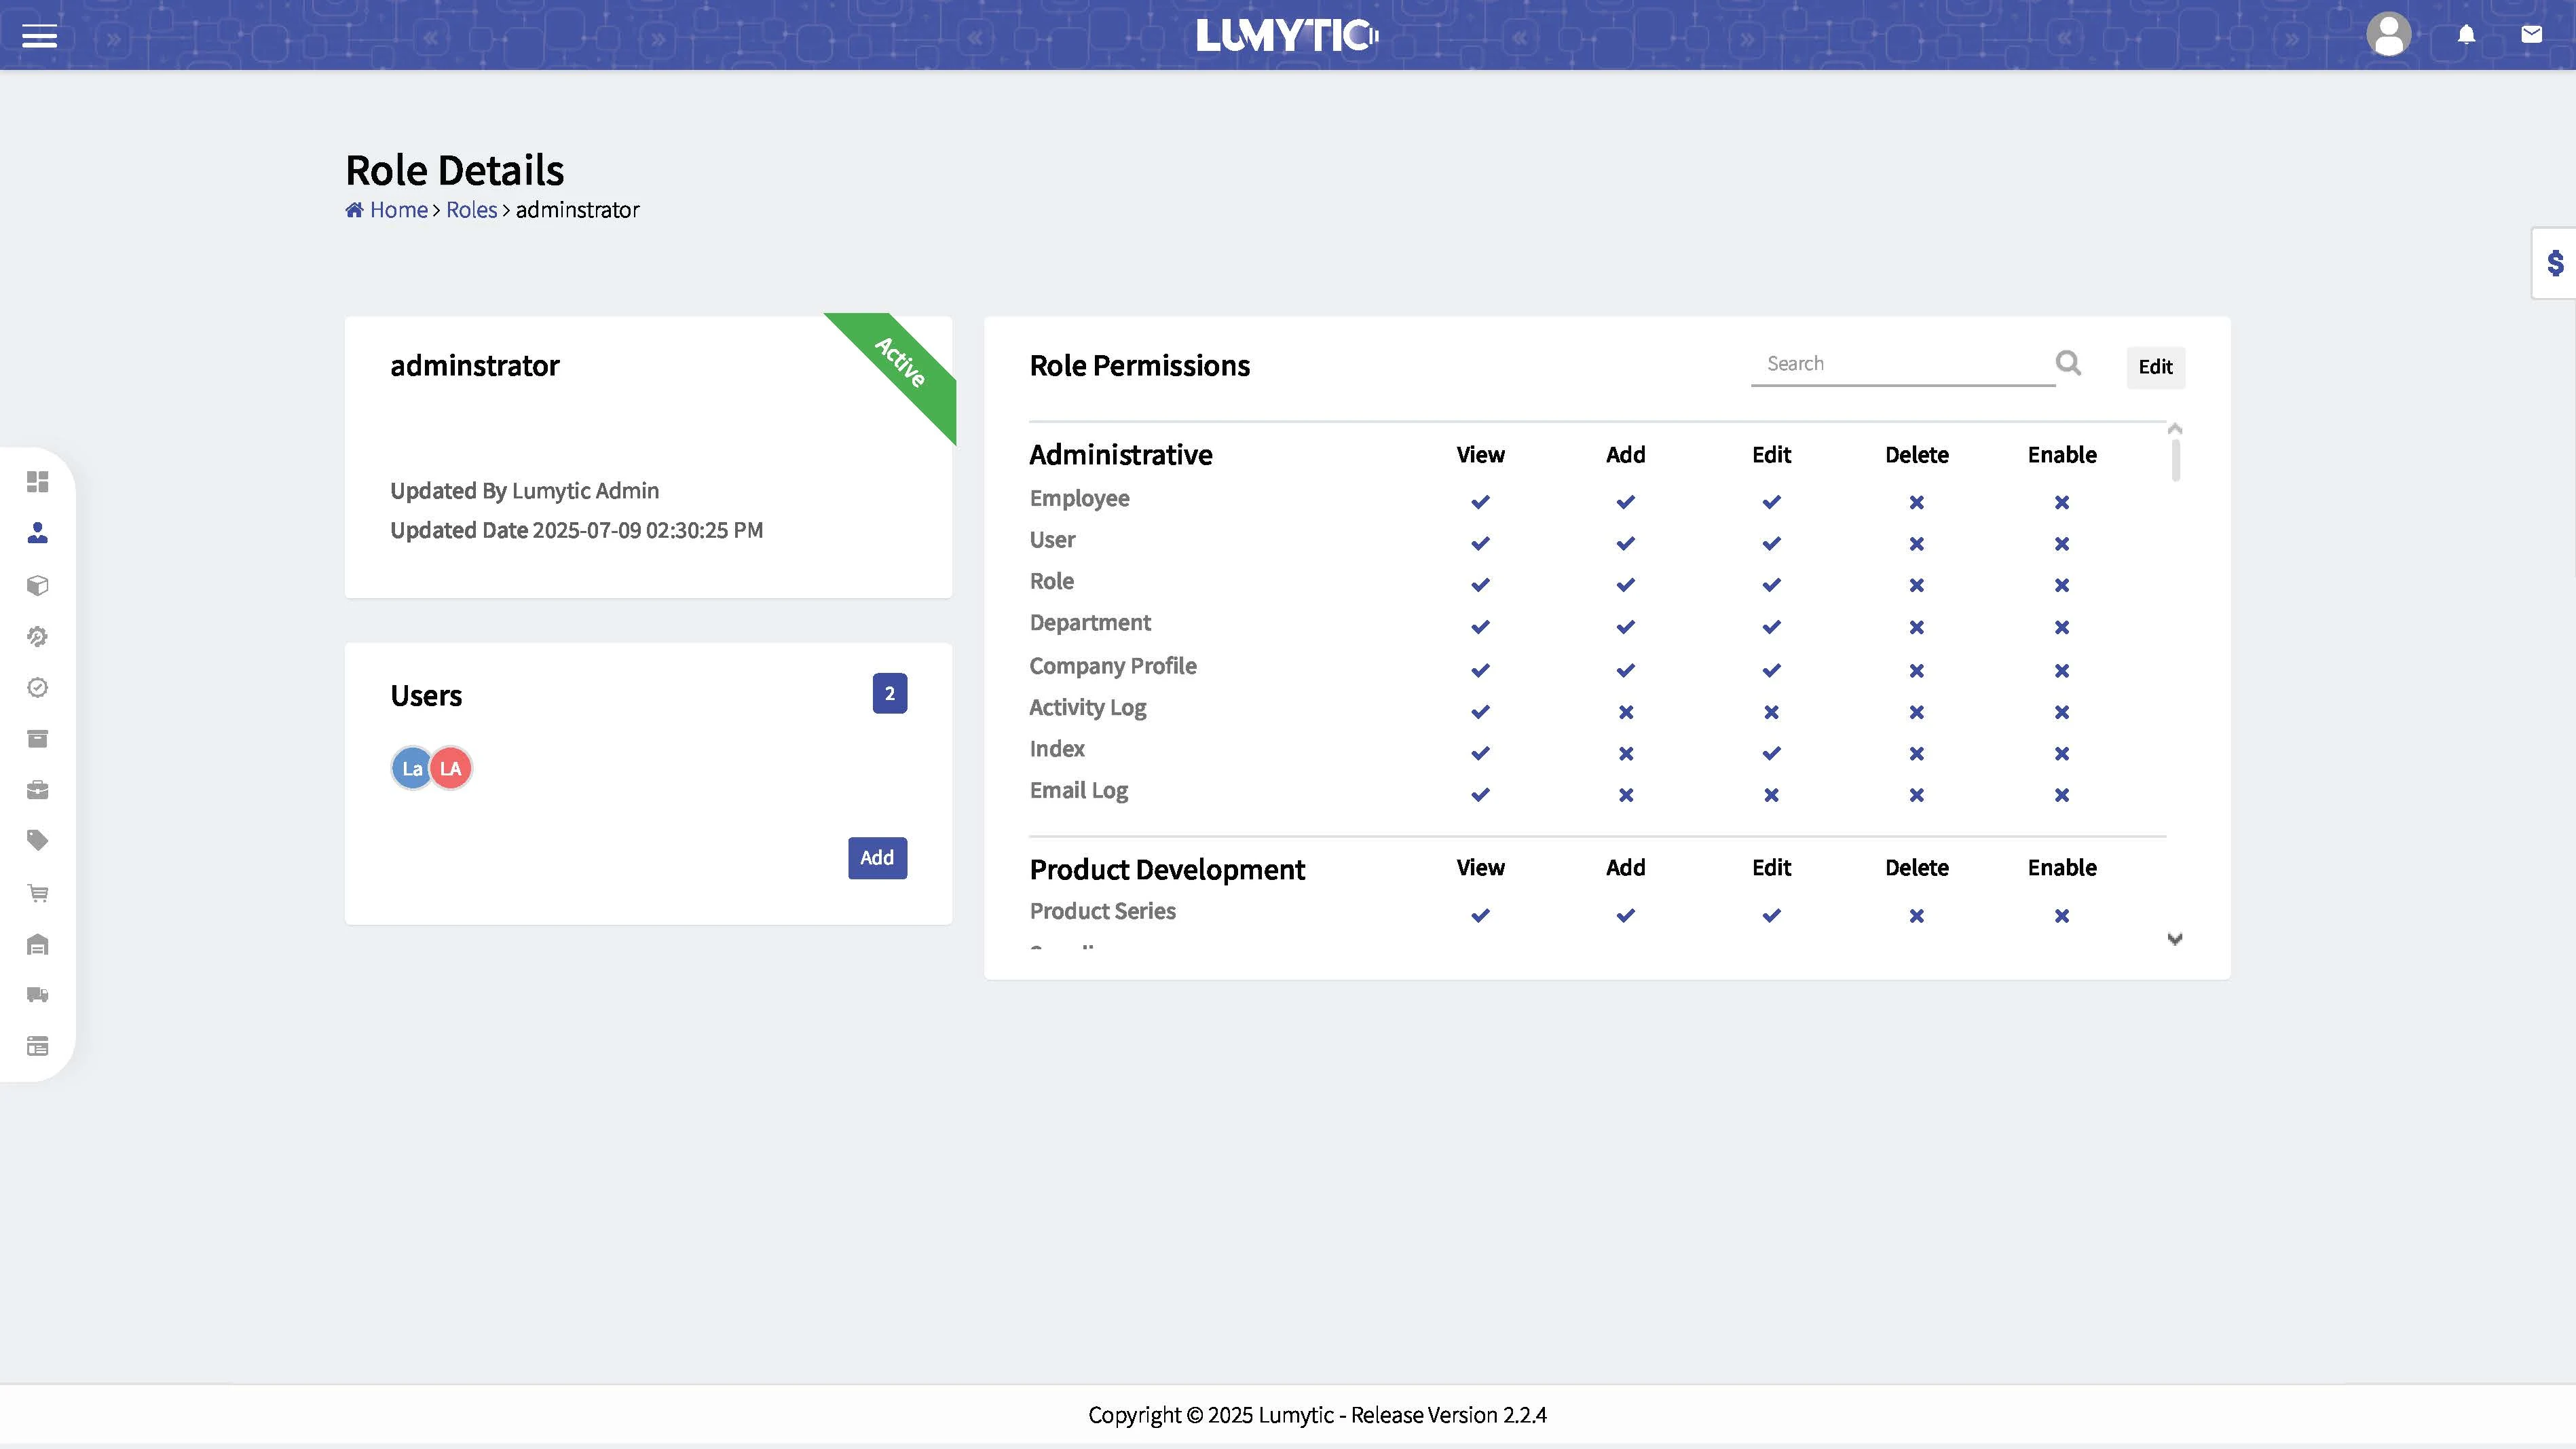This screenshot has height=1449, width=2576.
Task: Expand the dollar sign side panel
Action: pyautogui.click(x=2555, y=263)
